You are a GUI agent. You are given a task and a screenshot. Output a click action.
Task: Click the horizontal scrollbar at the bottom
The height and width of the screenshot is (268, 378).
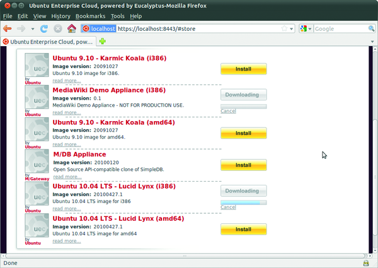[x=185, y=255]
